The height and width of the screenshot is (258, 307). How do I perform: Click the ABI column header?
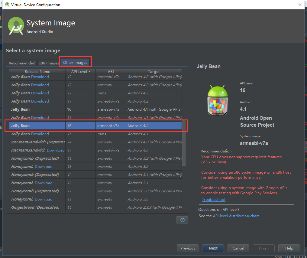click(111, 72)
